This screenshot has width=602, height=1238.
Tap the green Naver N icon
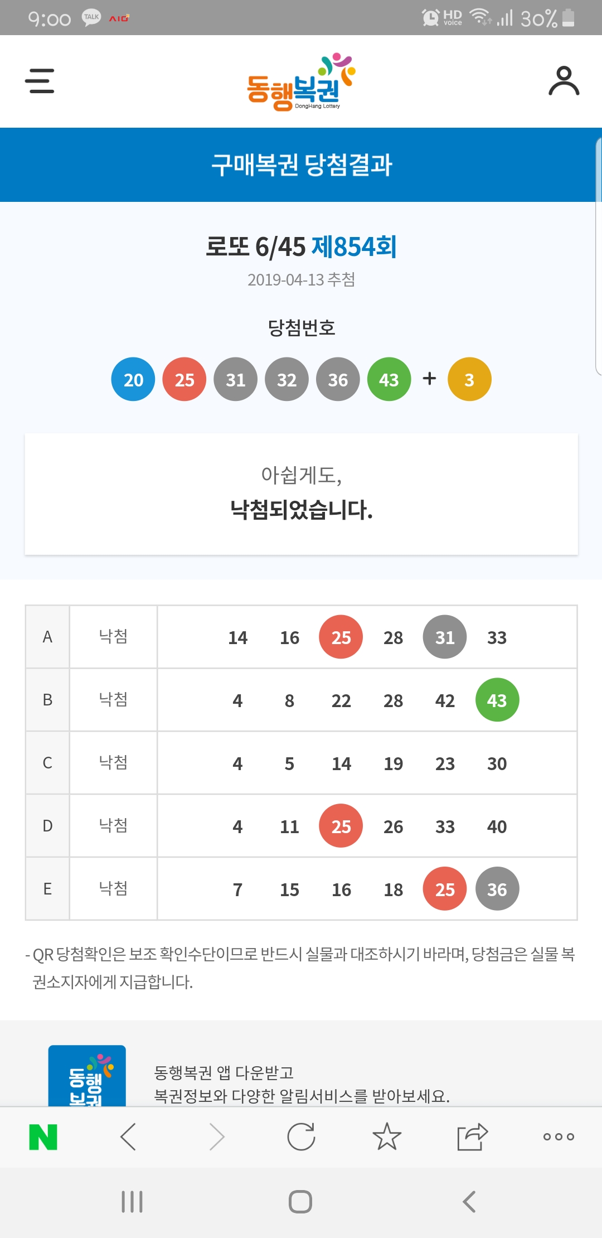[43, 1137]
